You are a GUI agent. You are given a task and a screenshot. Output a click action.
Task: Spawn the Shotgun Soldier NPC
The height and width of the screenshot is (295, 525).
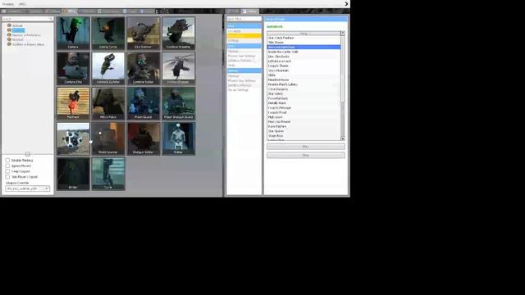tap(144, 138)
